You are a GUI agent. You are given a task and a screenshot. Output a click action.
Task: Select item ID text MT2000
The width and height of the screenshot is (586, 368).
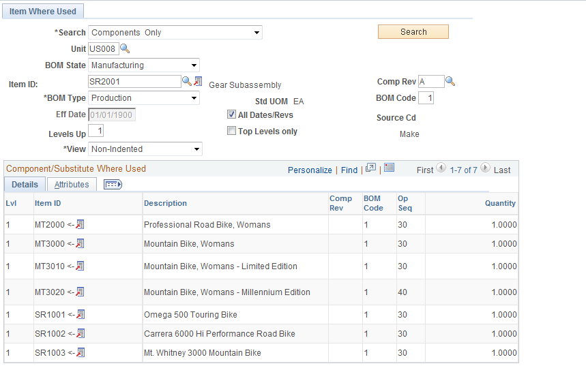[50, 225]
